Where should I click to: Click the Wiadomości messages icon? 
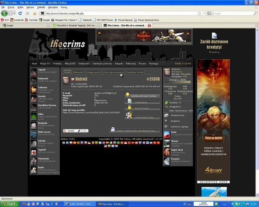[166, 115]
